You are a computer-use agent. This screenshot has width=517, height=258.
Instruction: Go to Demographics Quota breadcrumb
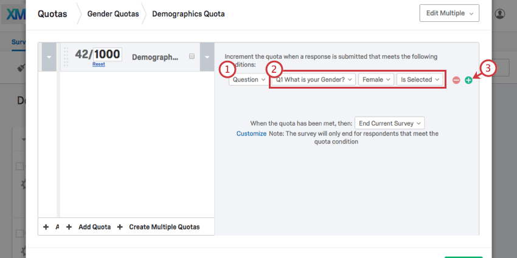(x=189, y=14)
